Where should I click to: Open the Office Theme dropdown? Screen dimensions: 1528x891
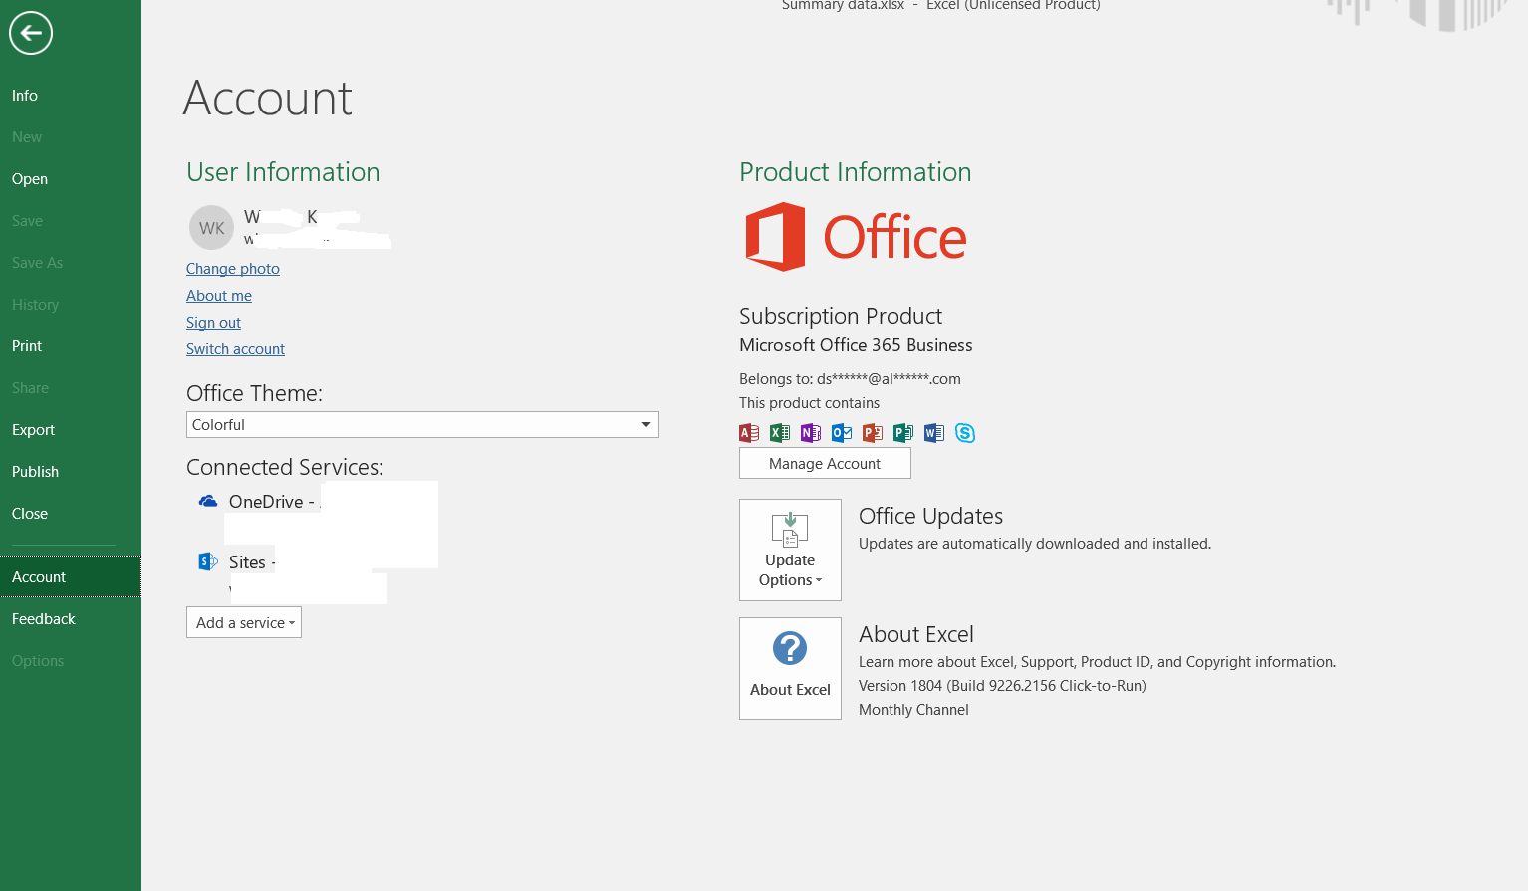422,425
